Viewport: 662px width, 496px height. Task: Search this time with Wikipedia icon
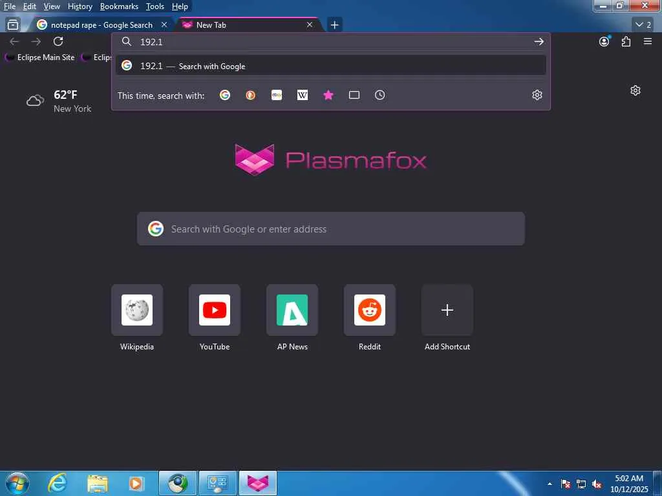tap(303, 96)
